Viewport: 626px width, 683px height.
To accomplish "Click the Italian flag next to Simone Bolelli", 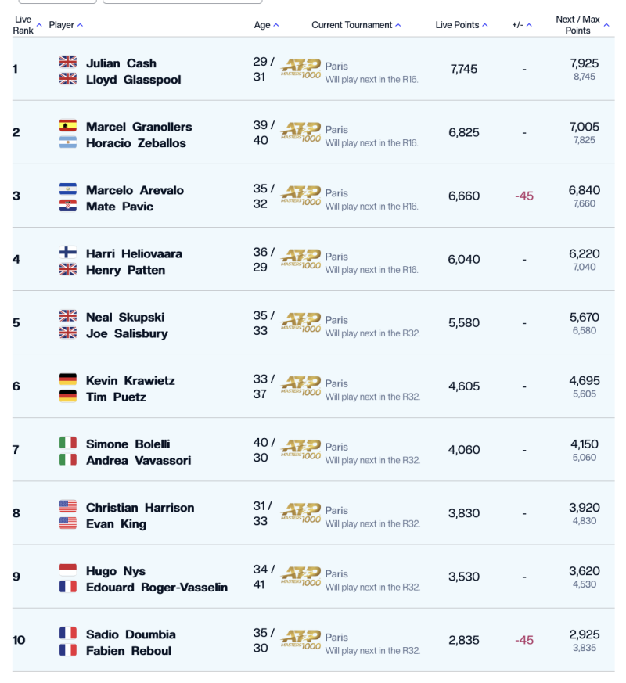I will coord(68,444).
